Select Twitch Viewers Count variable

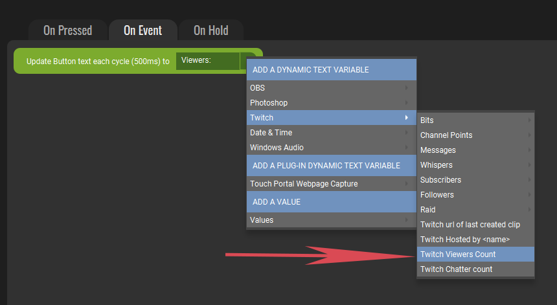point(475,254)
